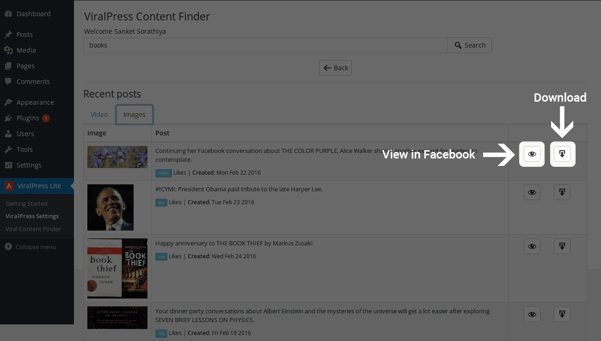Screen dimensions: 601x341
Task: Select the Images tab
Action: [135, 115]
